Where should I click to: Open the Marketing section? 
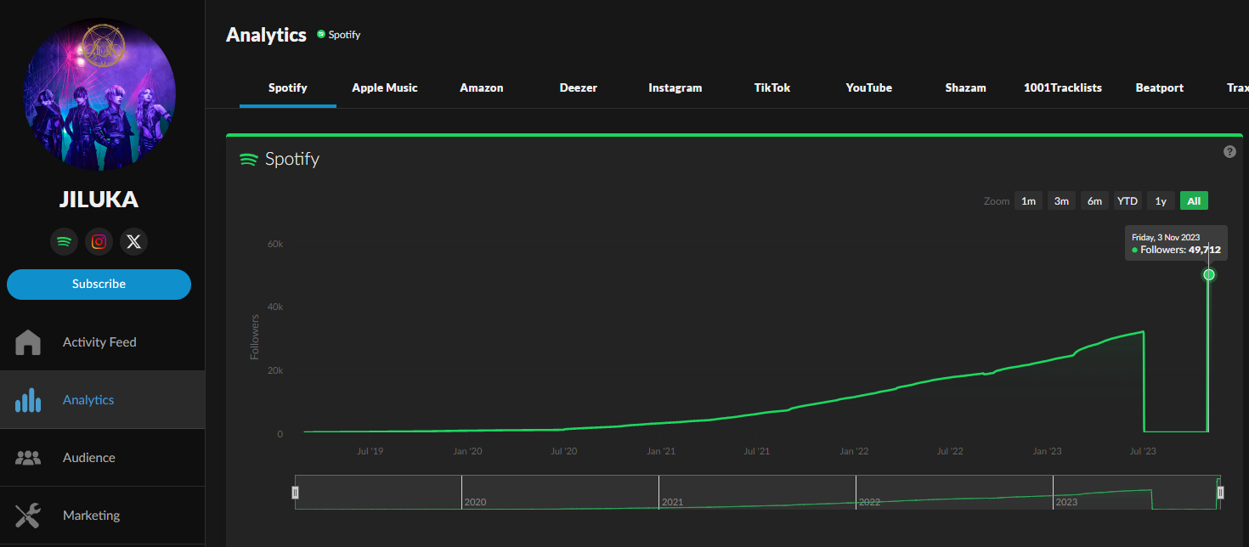pos(91,516)
